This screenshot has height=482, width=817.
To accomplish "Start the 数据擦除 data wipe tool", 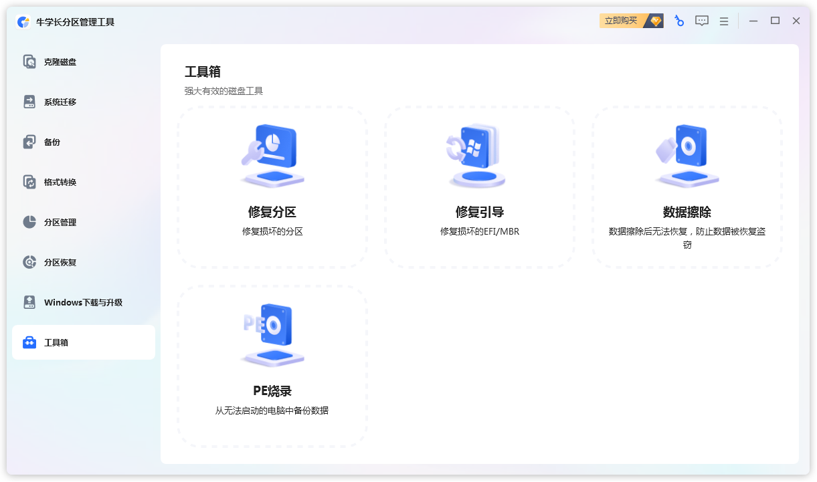I will coord(687,187).
